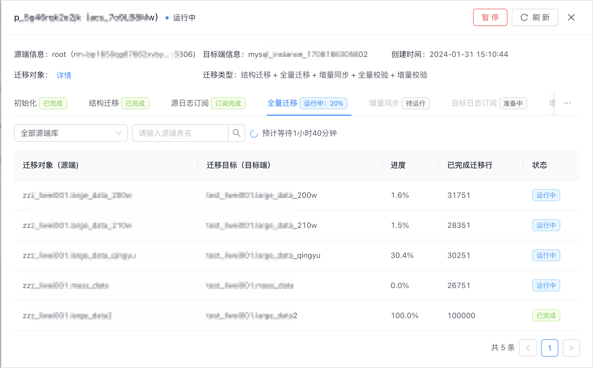Click the source table name input
The width and height of the screenshot is (593, 368).
click(x=180, y=133)
